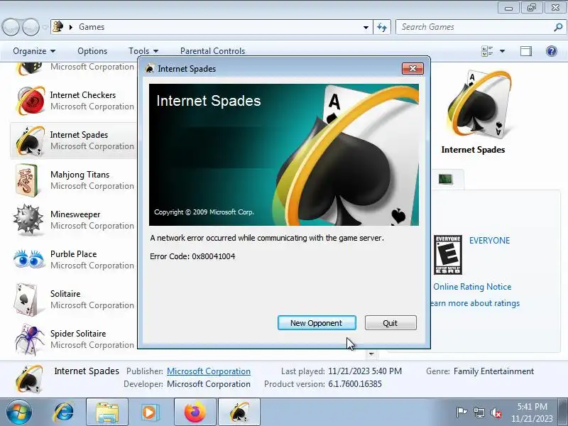
Task: Click the refresh arrows icon in address bar
Action: 382,27
